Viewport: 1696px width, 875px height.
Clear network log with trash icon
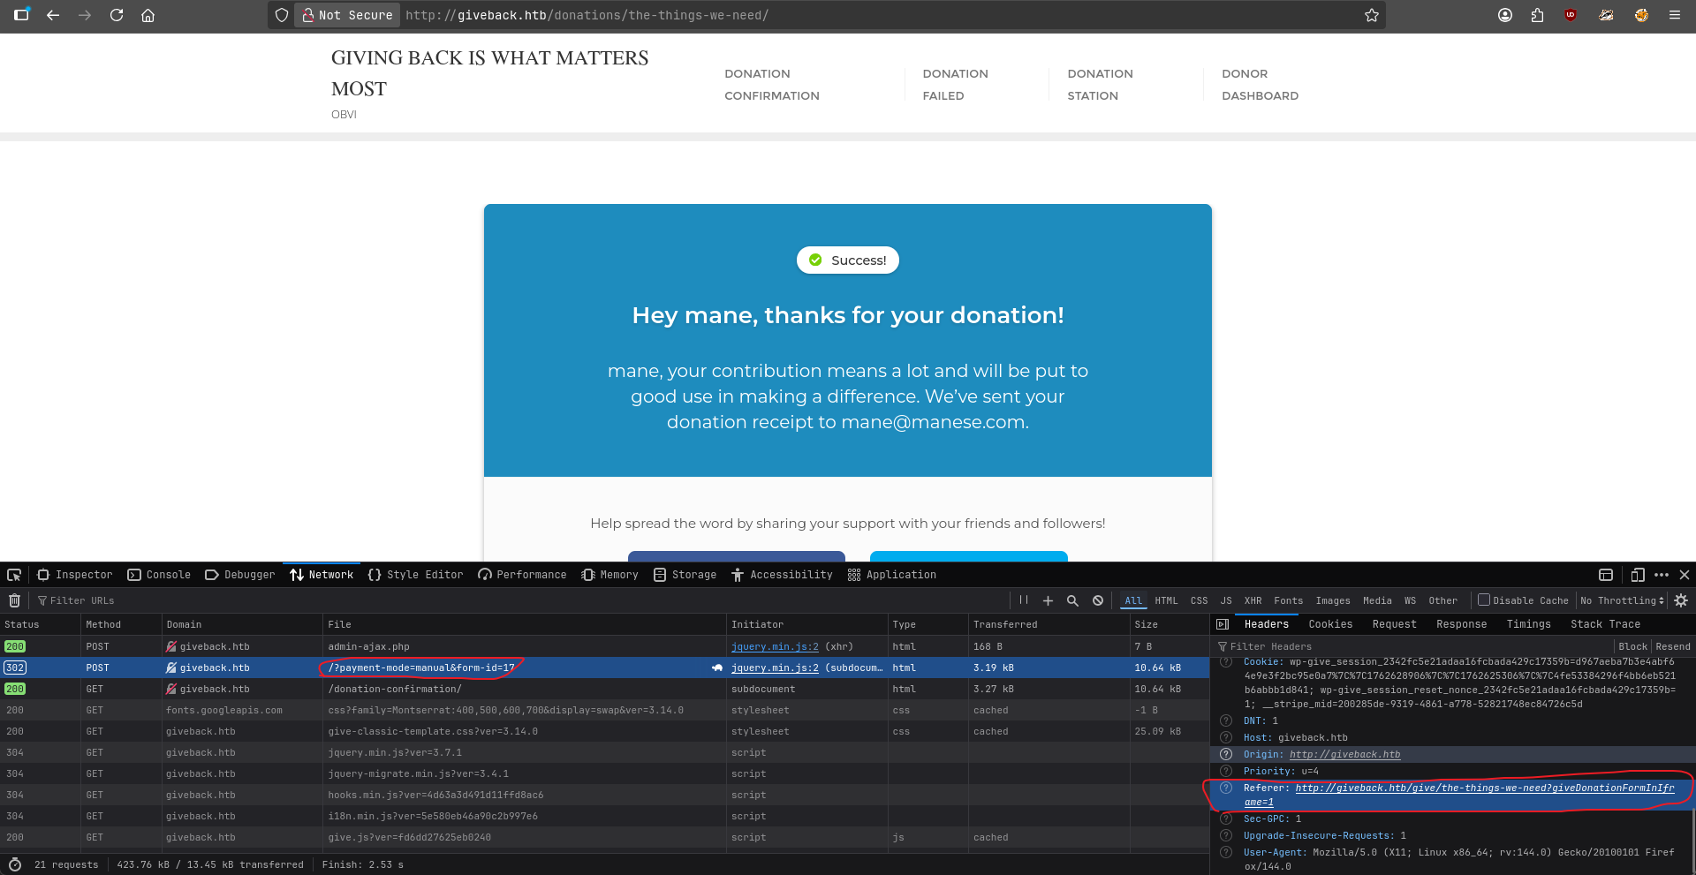(x=14, y=600)
